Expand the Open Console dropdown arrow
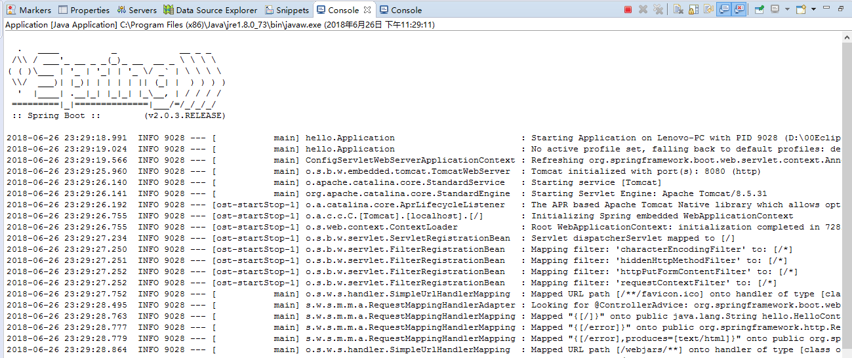Screen dimensions: 852x358 click(813, 9)
